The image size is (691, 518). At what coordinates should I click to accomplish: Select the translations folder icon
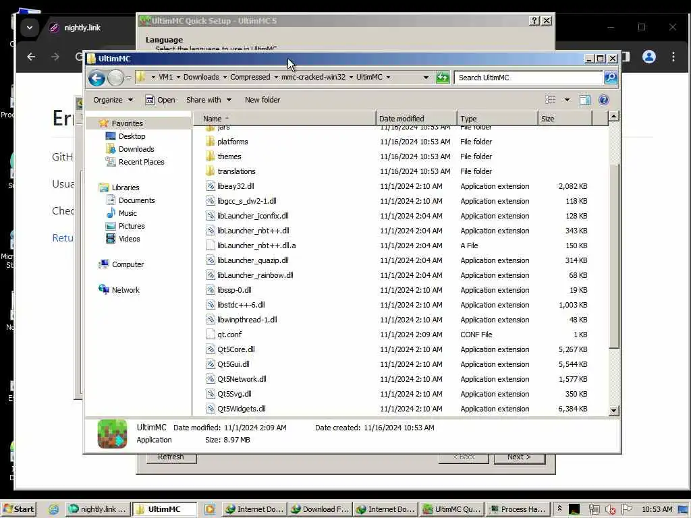pos(211,171)
